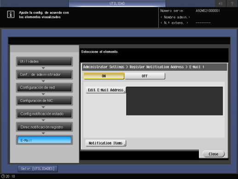Image resolution: width=238 pixels, height=179 pixels.
Task: Go to Direc.notificación registro level
Action: (44, 127)
